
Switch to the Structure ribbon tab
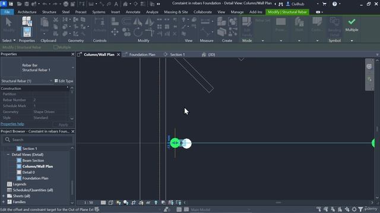(49, 12)
